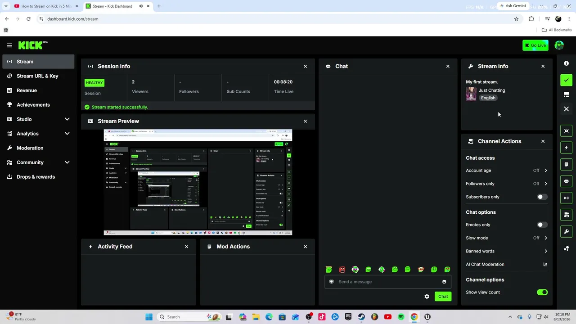Click the Just Chatting category thumbnail
The width and height of the screenshot is (576, 324).
(471, 94)
